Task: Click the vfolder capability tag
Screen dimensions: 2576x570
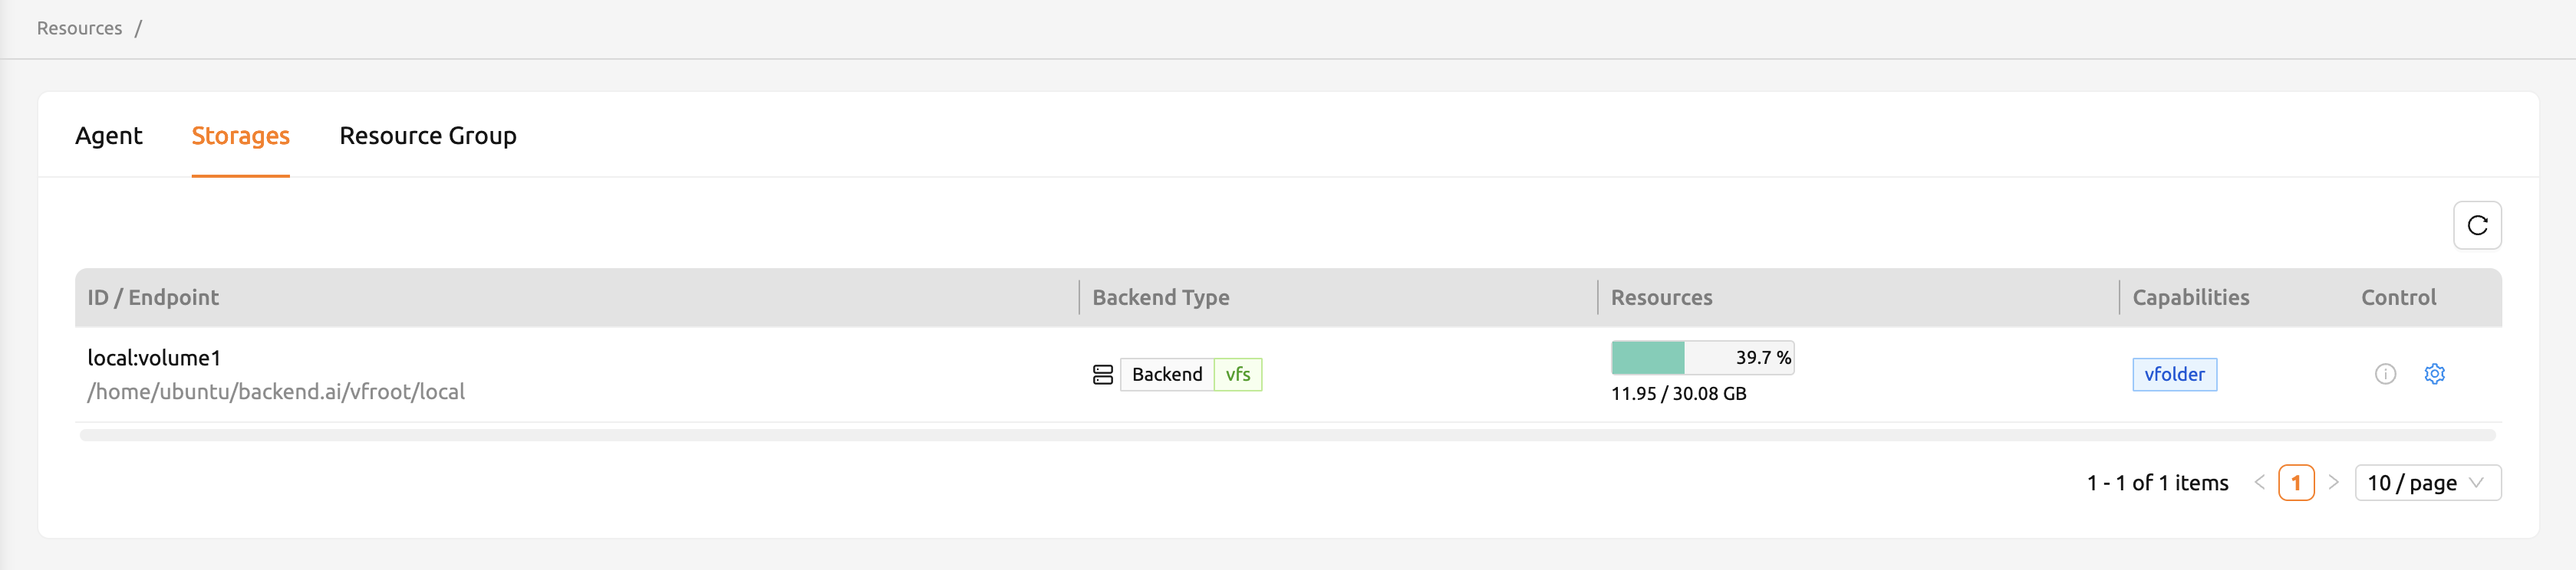Action: 2174,375
